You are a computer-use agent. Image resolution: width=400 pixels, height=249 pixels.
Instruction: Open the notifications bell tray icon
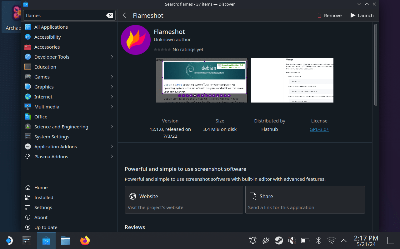(252, 240)
